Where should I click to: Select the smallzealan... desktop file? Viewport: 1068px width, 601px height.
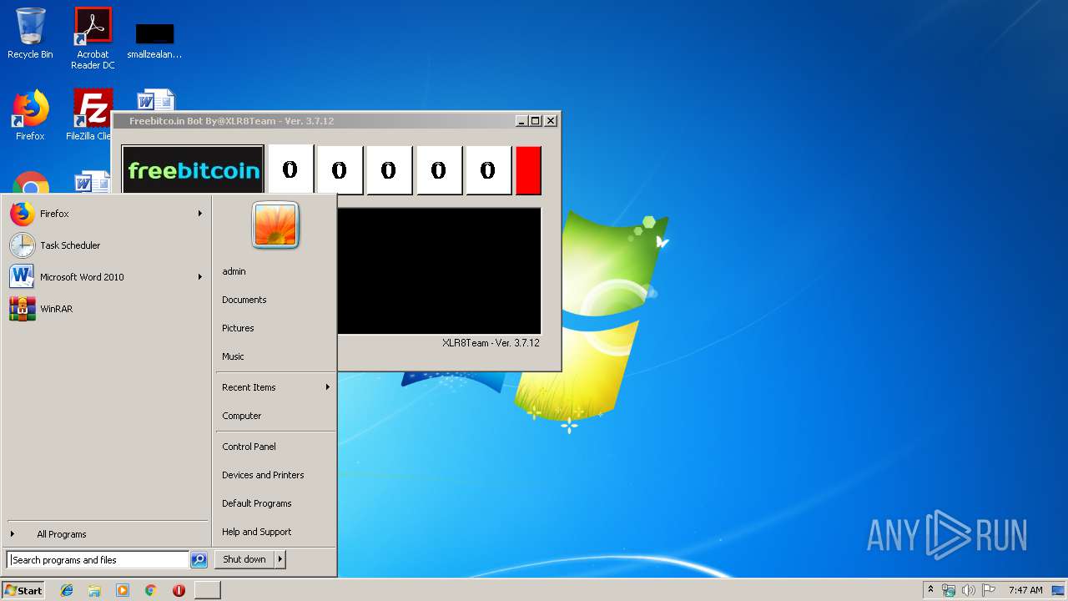(x=154, y=40)
